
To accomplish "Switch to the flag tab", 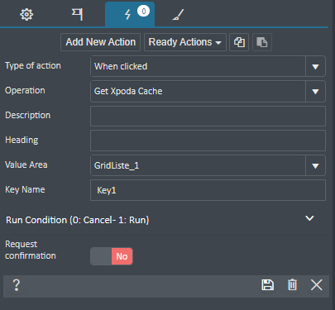I will click(77, 14).
